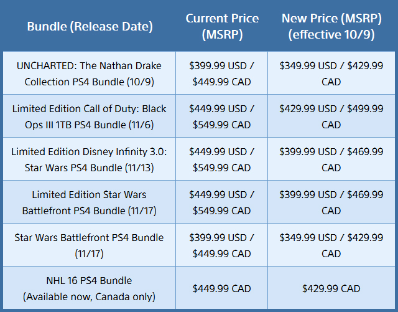Select the Disney Infinity 3.0 bundle cell
398x312 pixels.
pos(90,159)
